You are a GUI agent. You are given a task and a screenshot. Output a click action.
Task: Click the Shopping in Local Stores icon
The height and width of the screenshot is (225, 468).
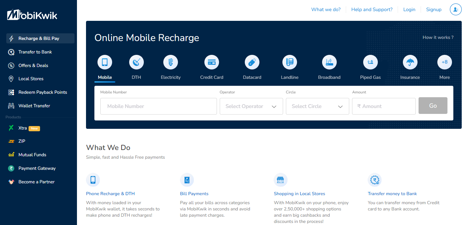281,180
